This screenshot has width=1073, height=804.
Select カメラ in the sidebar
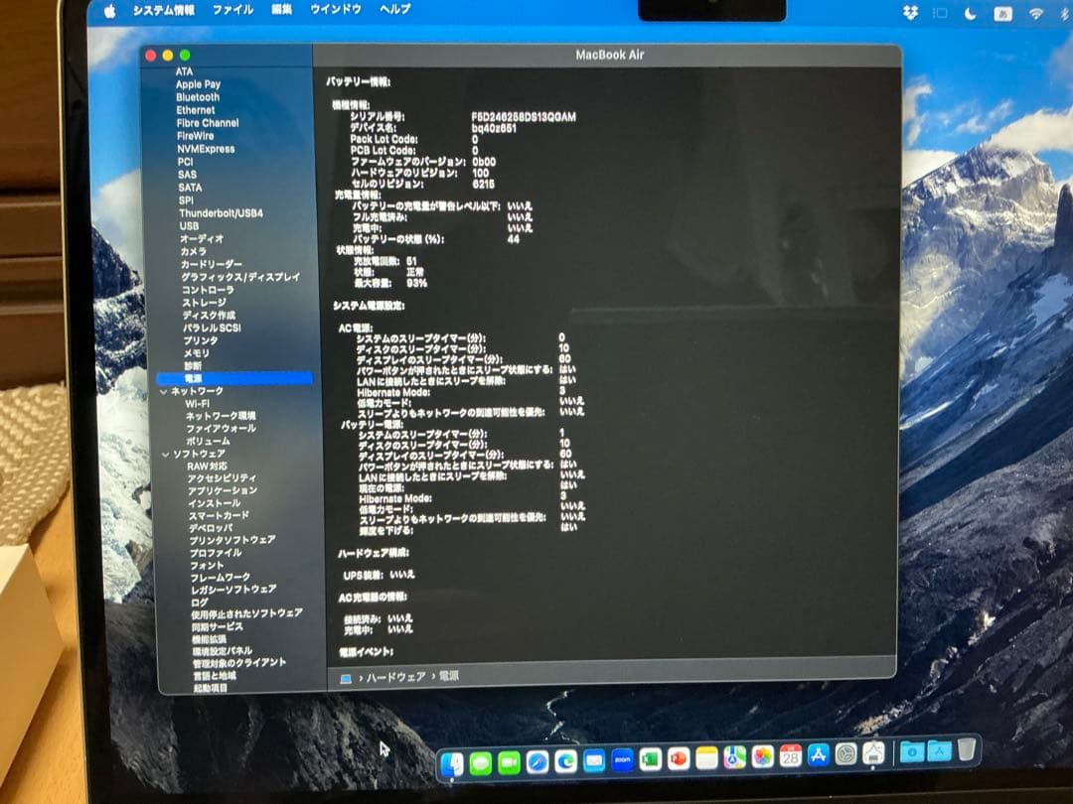[194, 251]
